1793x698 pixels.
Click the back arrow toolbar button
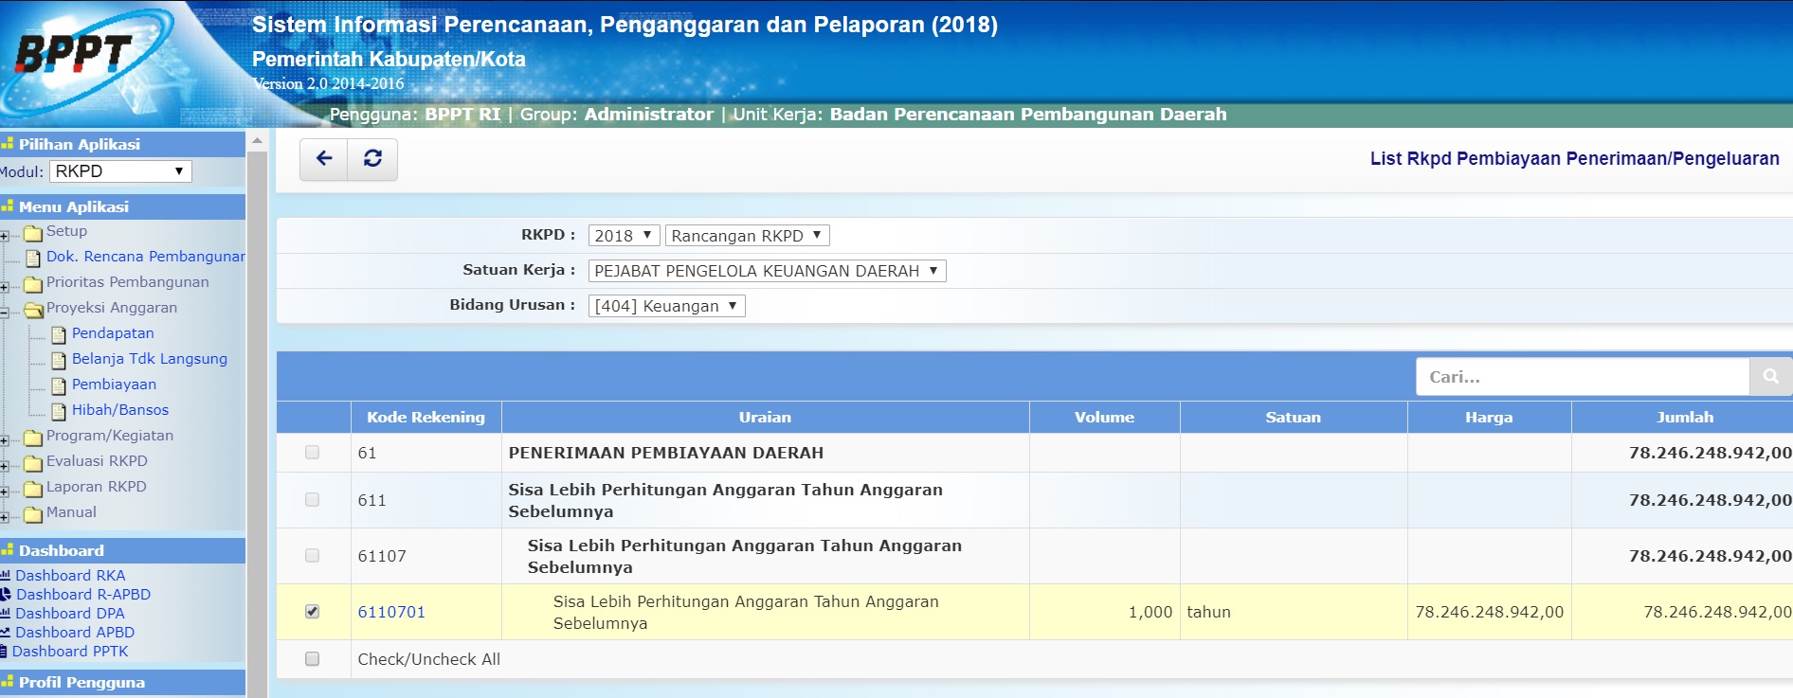324,158
